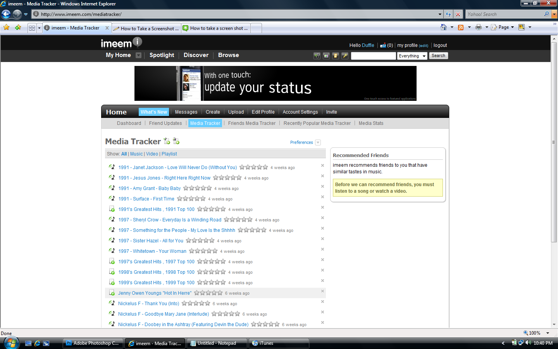The width and height of the screenshot is (558, 349).
Task: Expand the Preferences dropdown arrow
Action: point(318,142)
